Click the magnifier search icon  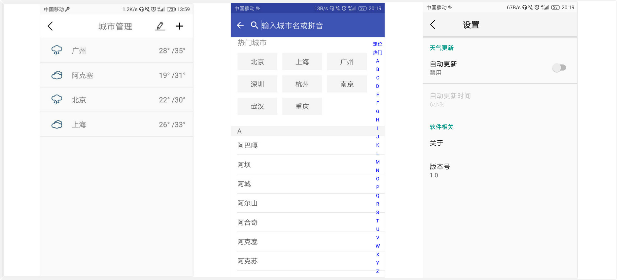pyautogui.click(x=254, y=25)
